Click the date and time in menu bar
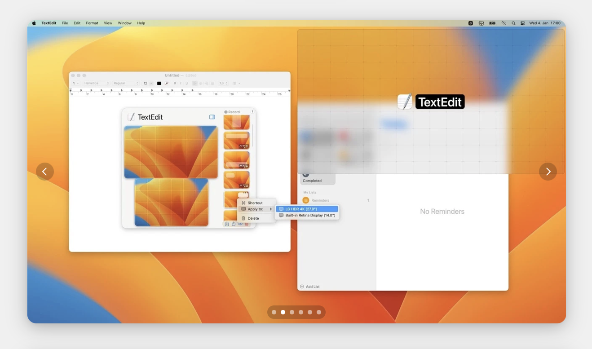The width and height of the screenshot is (592, 349). point(545,23)
